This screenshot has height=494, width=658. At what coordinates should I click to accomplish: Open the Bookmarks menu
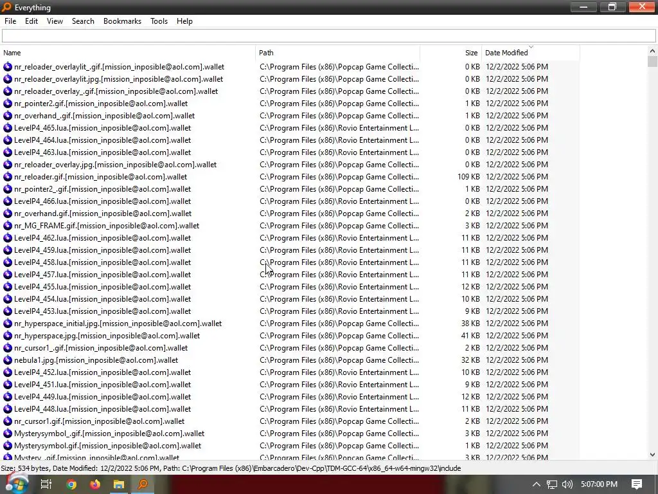122,21
